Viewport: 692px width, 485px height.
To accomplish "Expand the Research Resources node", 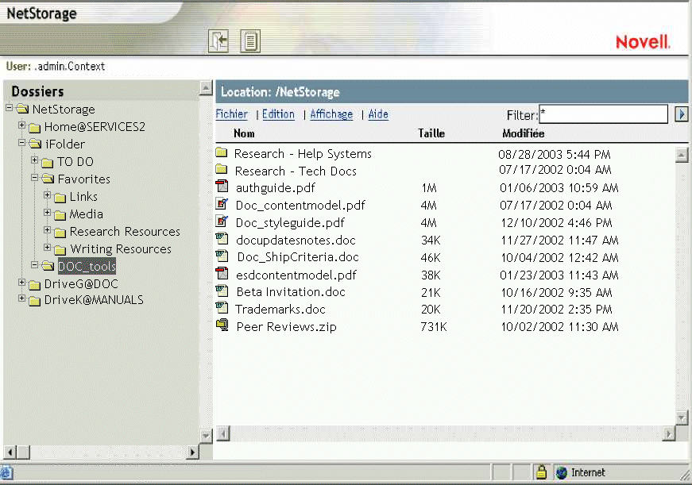I will 47,229.
